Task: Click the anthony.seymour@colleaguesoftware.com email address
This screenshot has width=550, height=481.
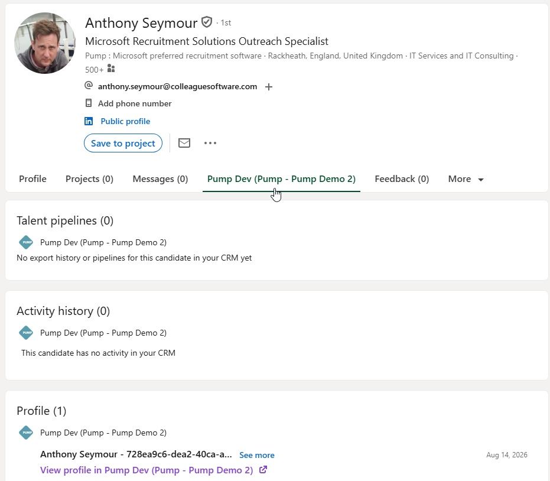Action: [x=177, y=87]
